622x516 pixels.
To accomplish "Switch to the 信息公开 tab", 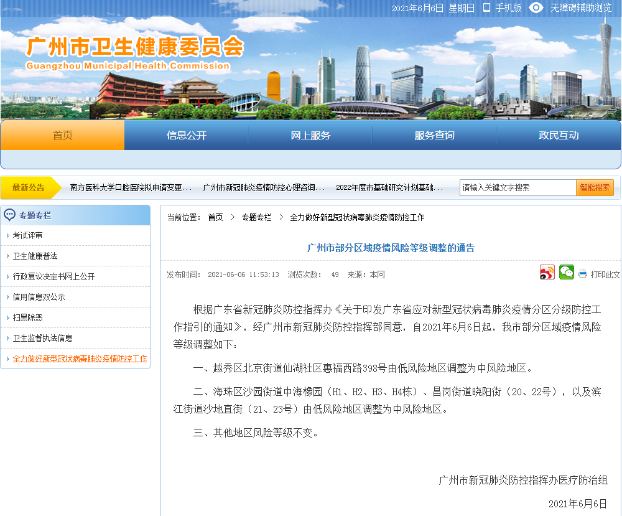I will click(187, 134).
